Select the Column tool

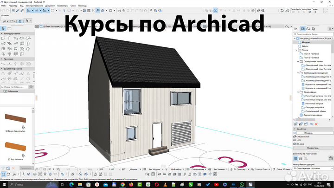pyautogui.click(x=9, y=39)
